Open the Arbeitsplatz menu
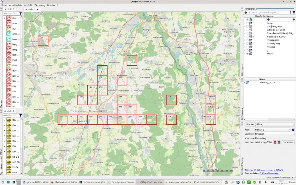 pyautogui.click(x=16, y=5)
